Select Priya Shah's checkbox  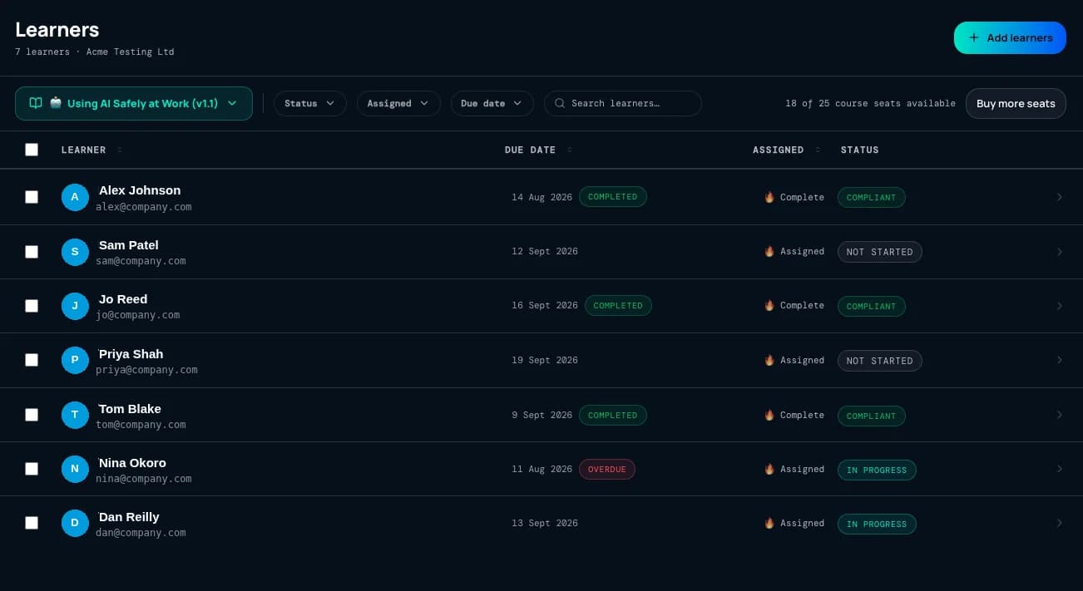pyautogui.click(x=32, y=360)
